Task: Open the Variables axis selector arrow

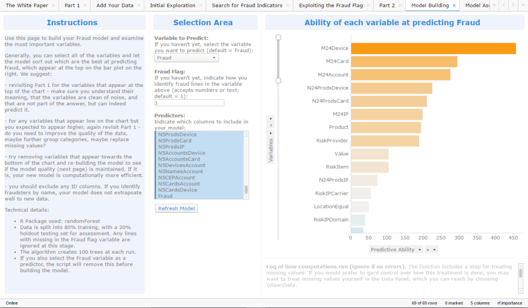Action: coord(271,133)
